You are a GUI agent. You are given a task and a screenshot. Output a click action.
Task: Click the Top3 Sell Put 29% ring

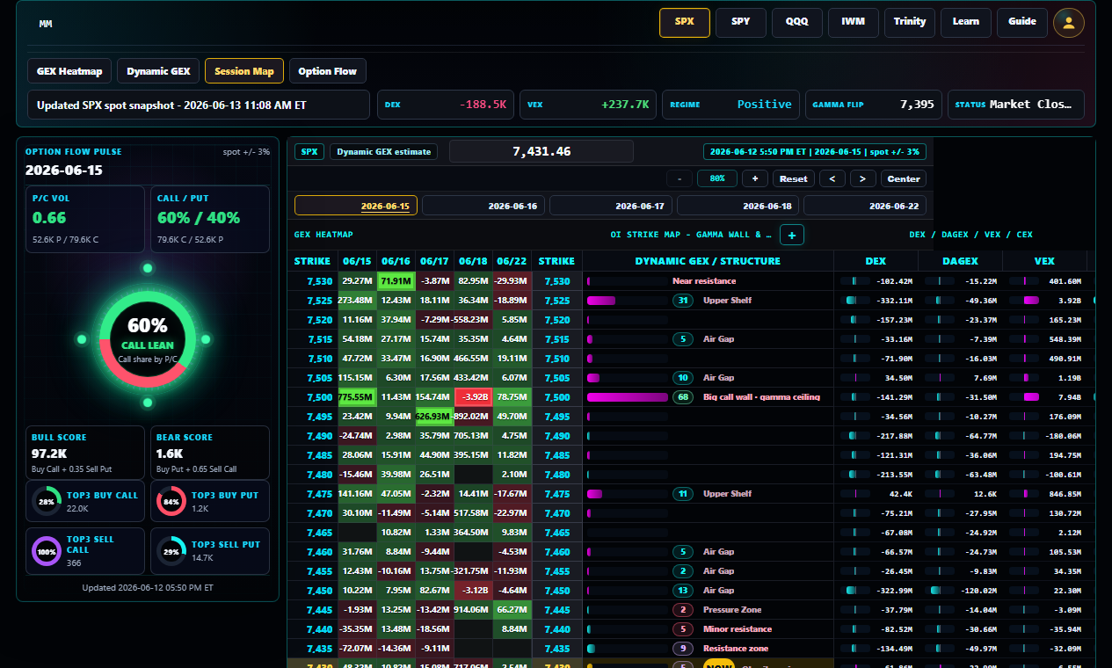pos(171,551)
